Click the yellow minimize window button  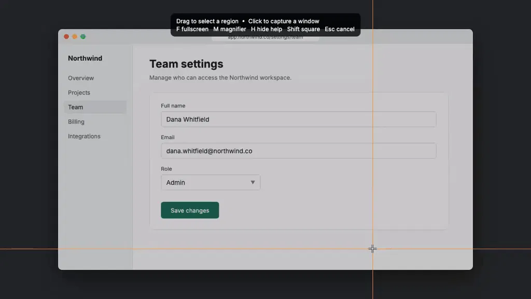(75, 37)
